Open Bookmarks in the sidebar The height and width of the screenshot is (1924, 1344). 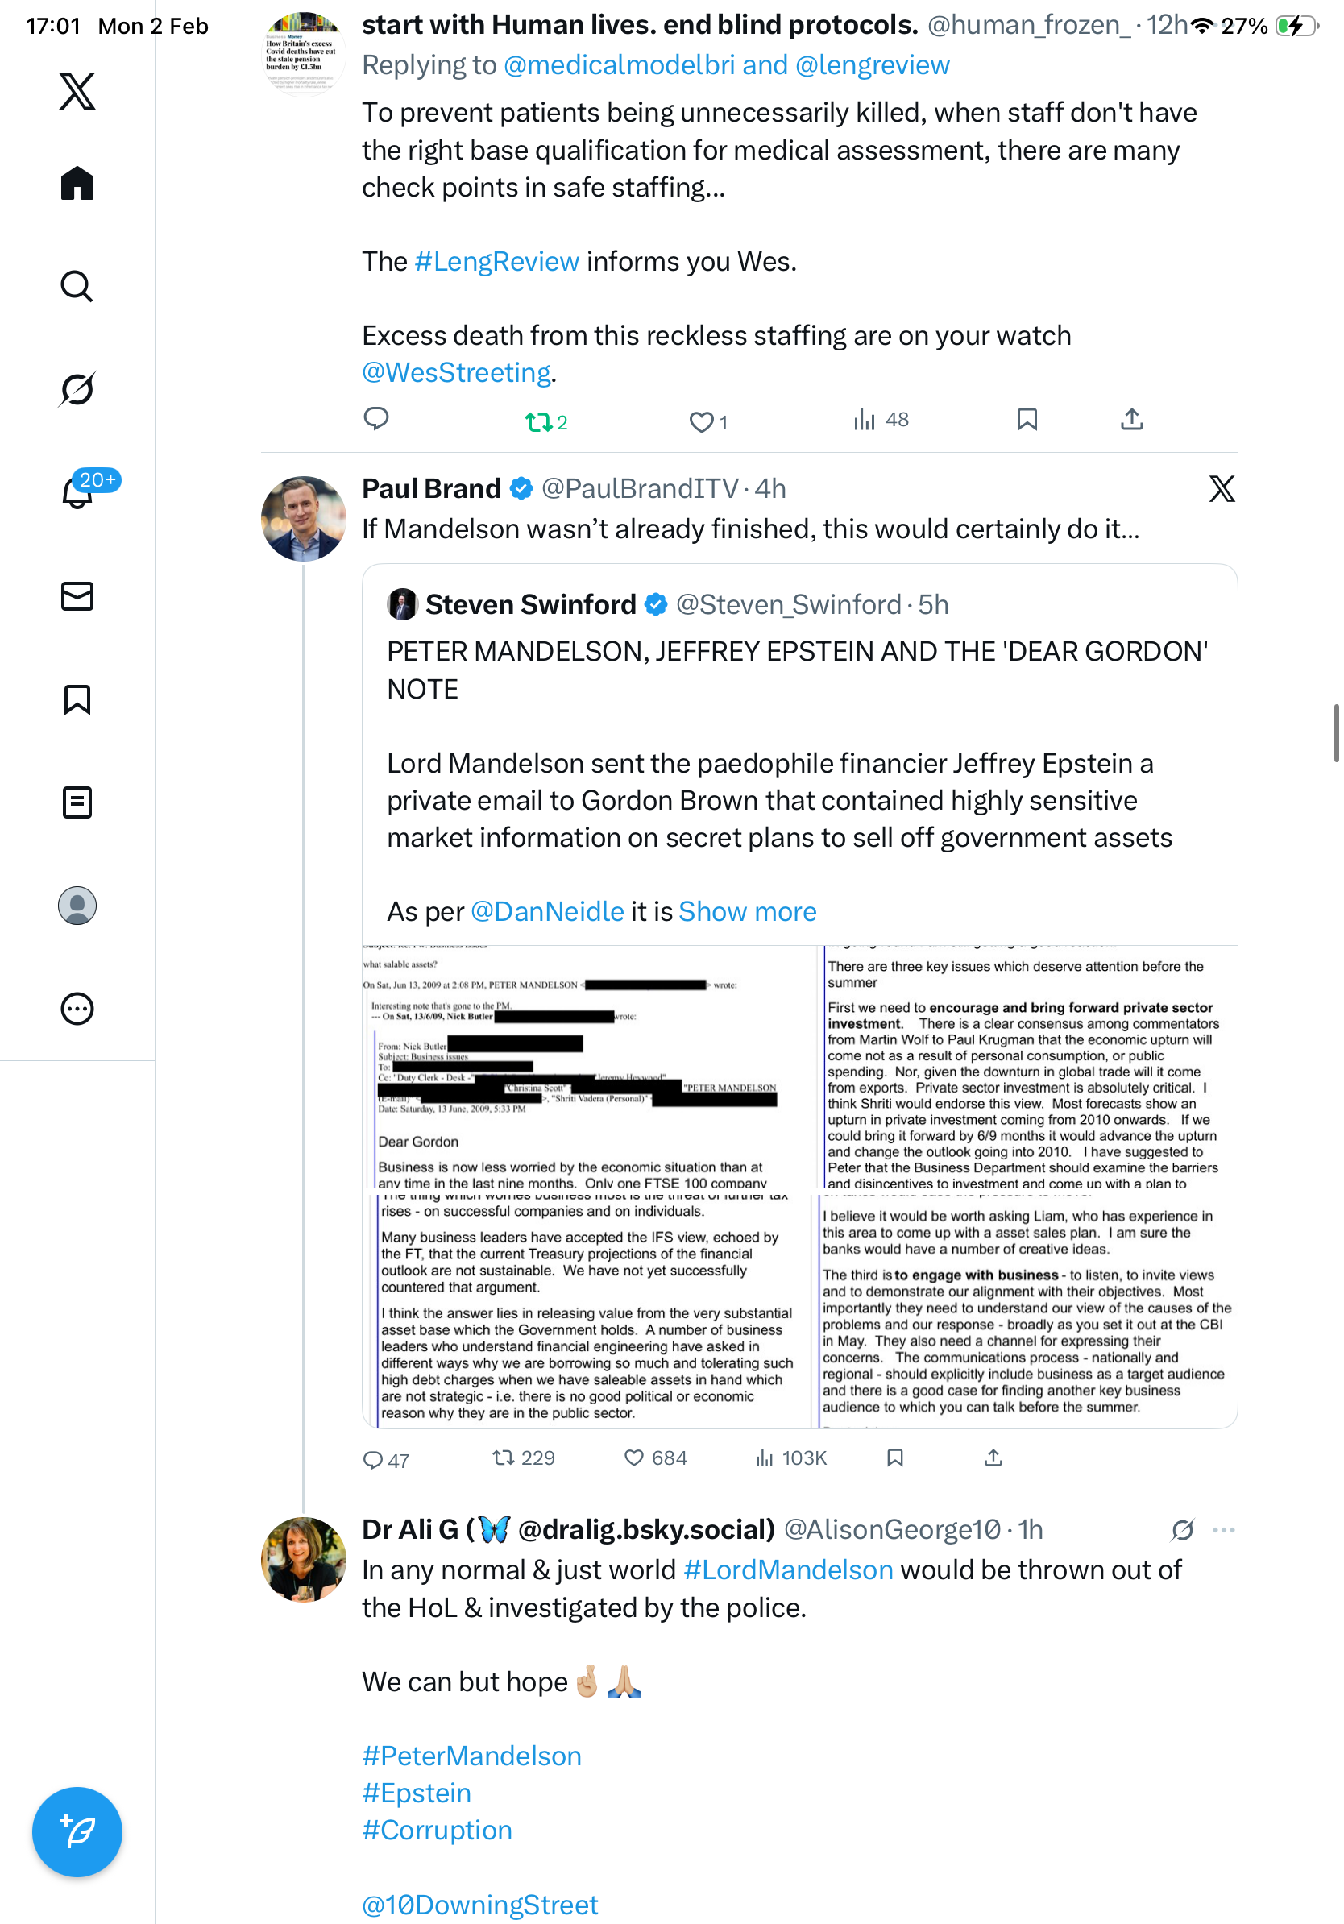(x=77, y=699)
